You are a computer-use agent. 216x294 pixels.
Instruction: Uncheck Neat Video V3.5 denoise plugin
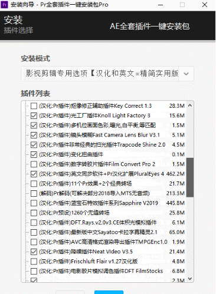34,252
